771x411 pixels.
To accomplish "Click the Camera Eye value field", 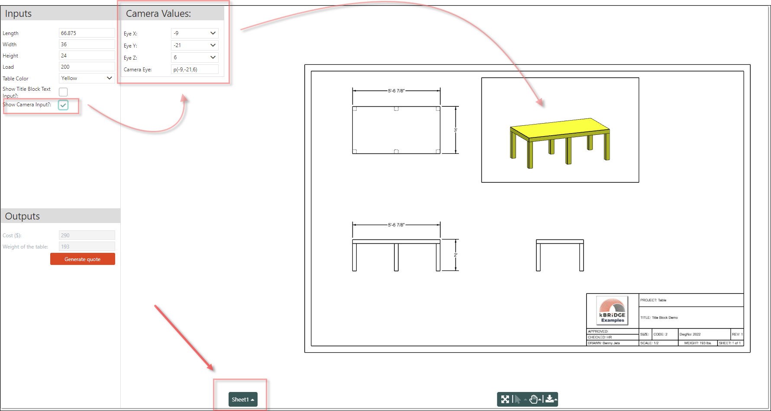I will 195,69.
